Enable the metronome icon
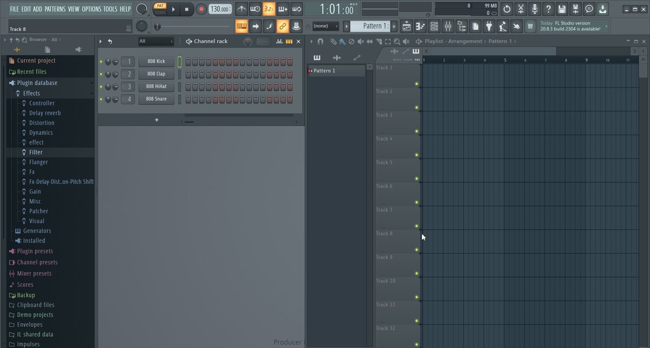This screenshot has height=348, width=650. point(243,9)
